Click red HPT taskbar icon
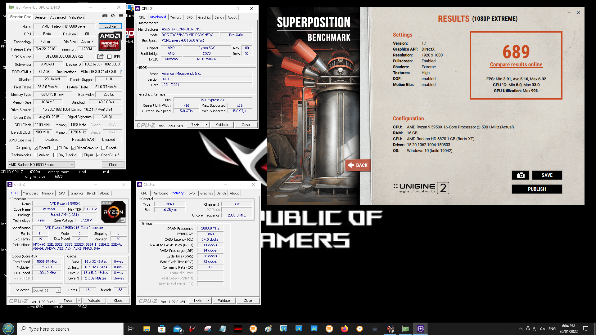This screenshot has height=335, width=596. [238, 329]
